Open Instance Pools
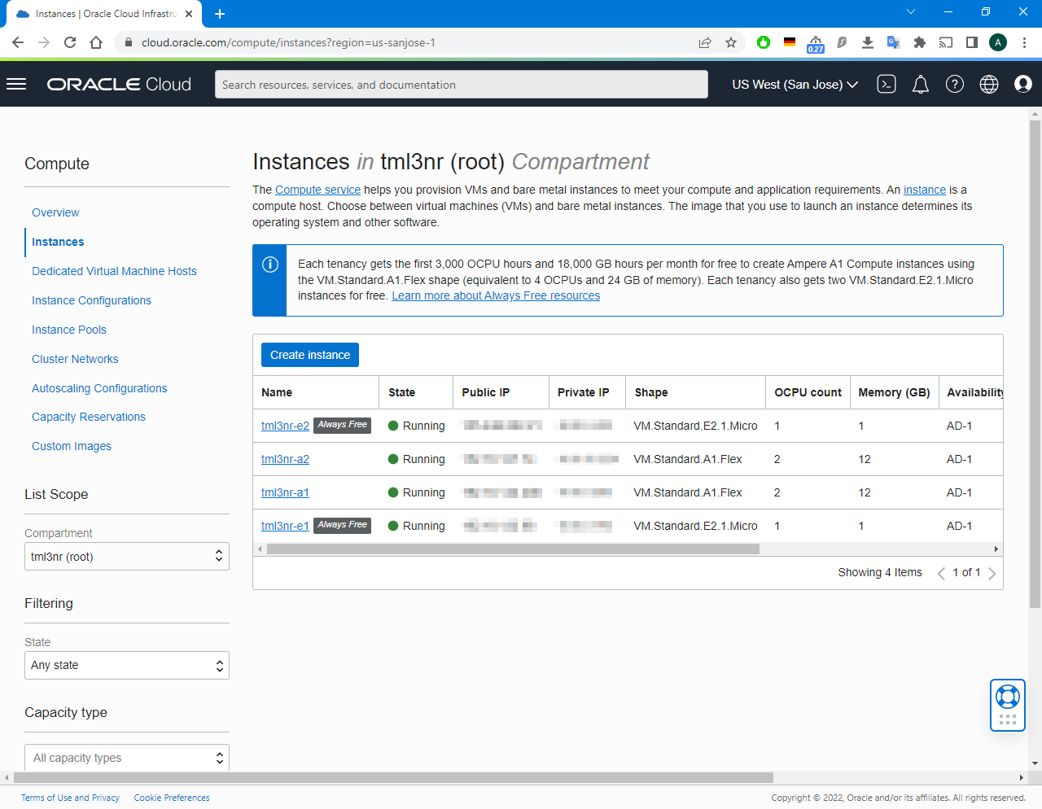The width and height of the screenshot is (1042, 809). pos(69,330)
